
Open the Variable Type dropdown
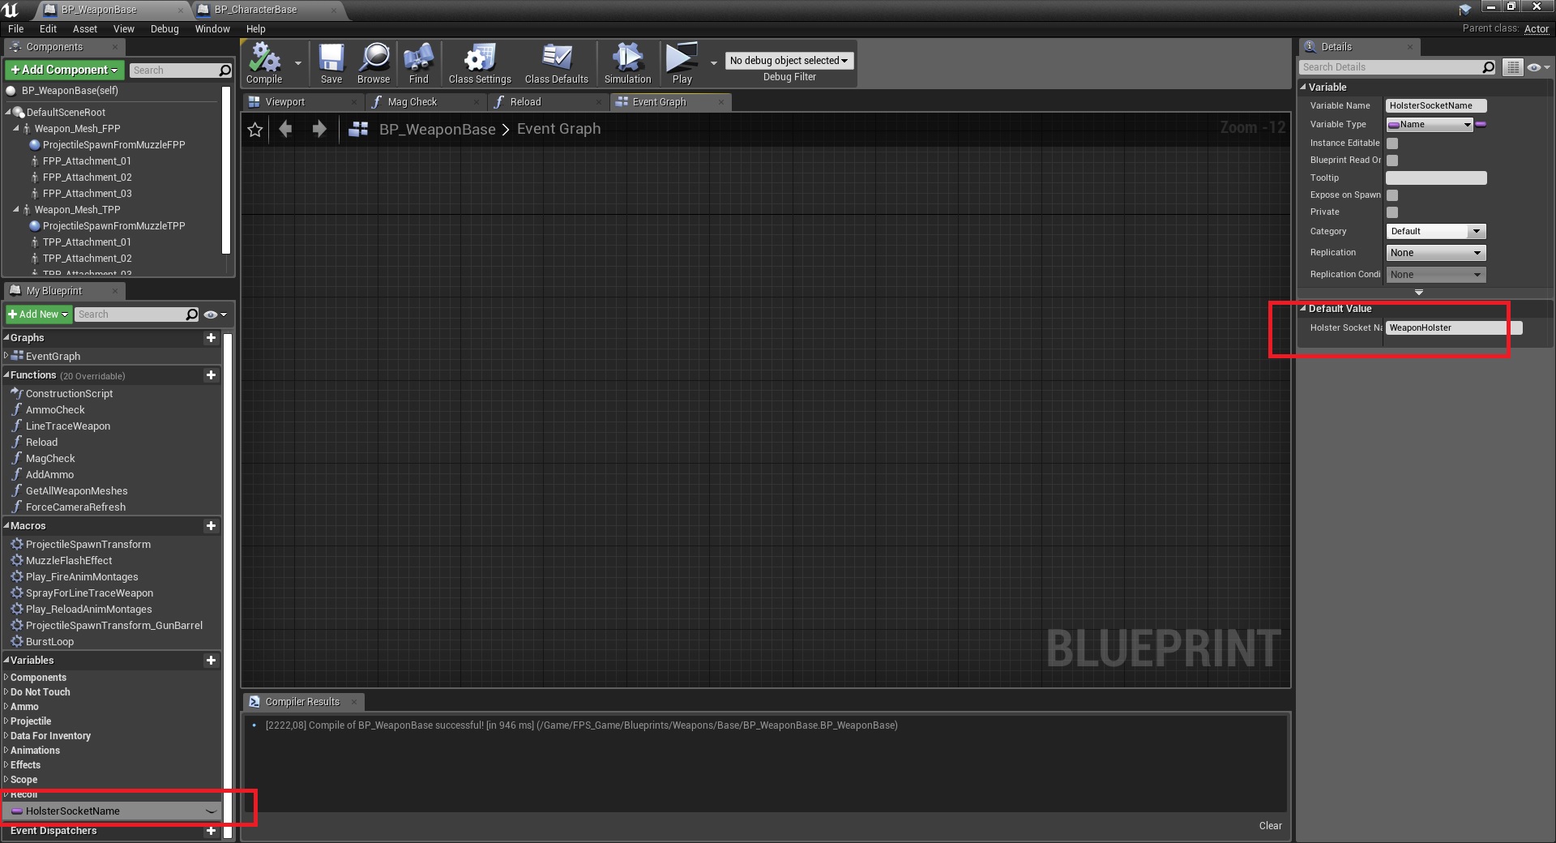(1430, 125)
